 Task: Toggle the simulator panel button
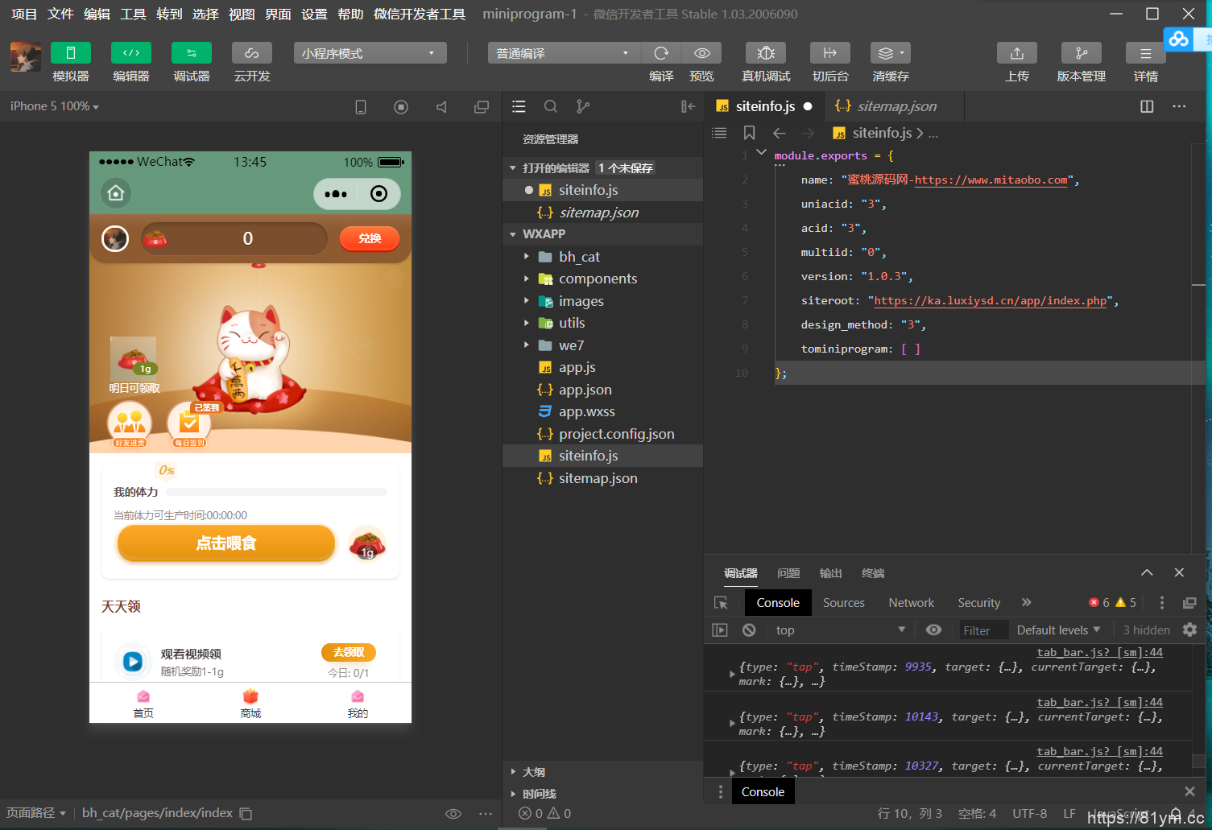pyautogui.click(x=71, y=53)
